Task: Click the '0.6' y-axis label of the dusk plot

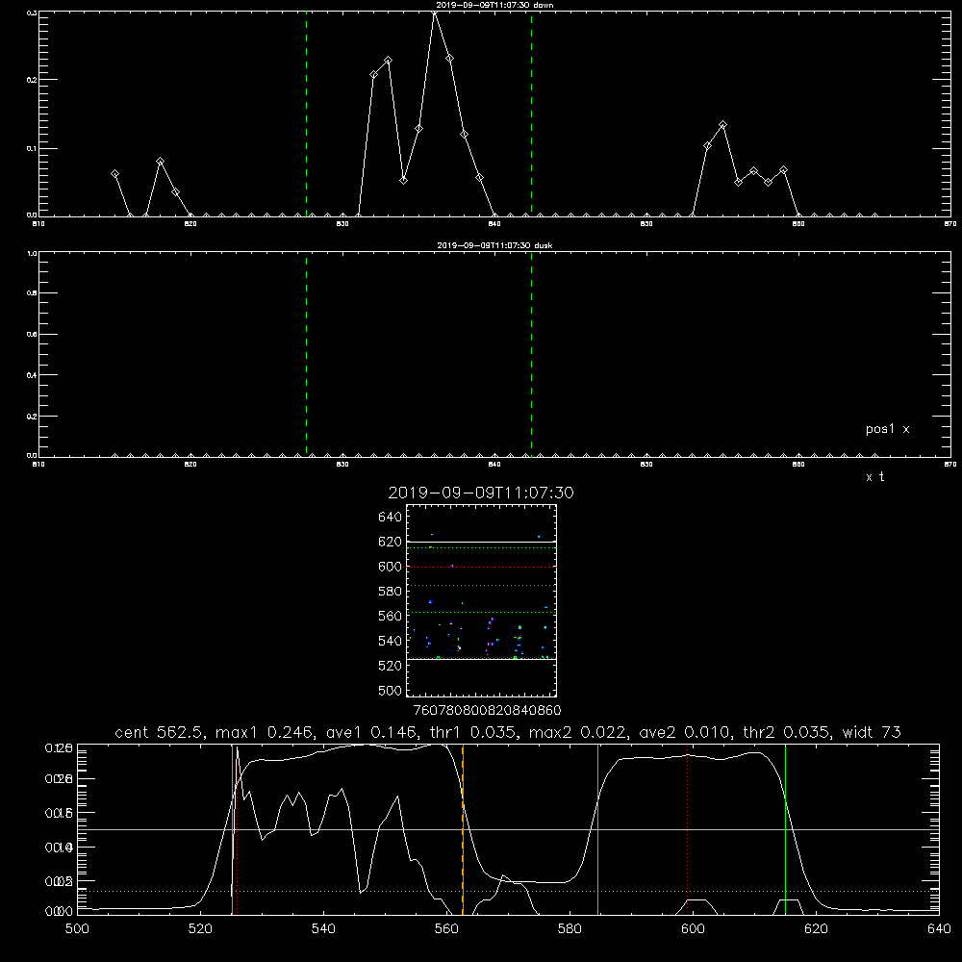Action: click(x=32, y=335)
